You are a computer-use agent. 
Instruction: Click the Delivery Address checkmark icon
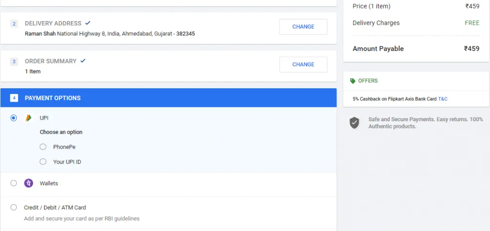(88, 23)
